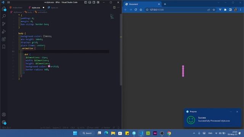Open the Bookmarks view in activity bar
Screen dimensions: 244x137
click(x=4, y=46)
